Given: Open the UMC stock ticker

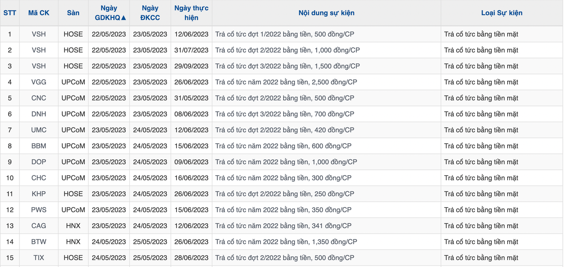Looking at the screenshot, I should 39,130.
